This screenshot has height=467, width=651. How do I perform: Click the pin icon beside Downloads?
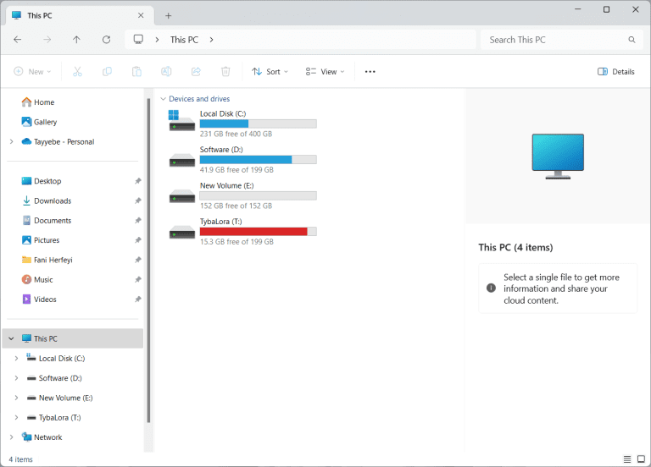138,201
